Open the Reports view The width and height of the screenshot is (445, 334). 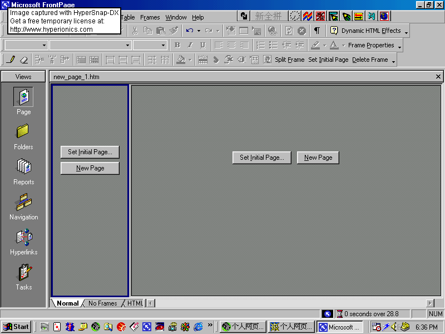[23, 171]
